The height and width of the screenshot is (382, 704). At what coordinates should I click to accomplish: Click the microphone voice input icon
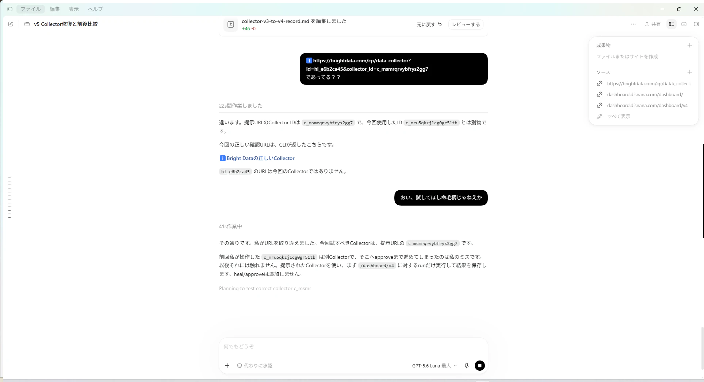[x=466, y=366]
